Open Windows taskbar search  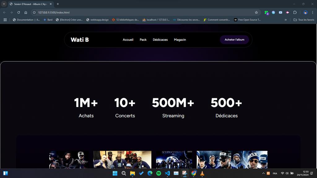point(124,173)
